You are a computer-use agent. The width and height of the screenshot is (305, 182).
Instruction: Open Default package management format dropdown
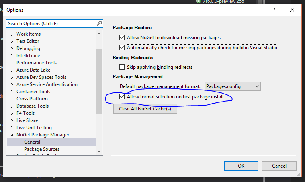(x=232, y=86)
